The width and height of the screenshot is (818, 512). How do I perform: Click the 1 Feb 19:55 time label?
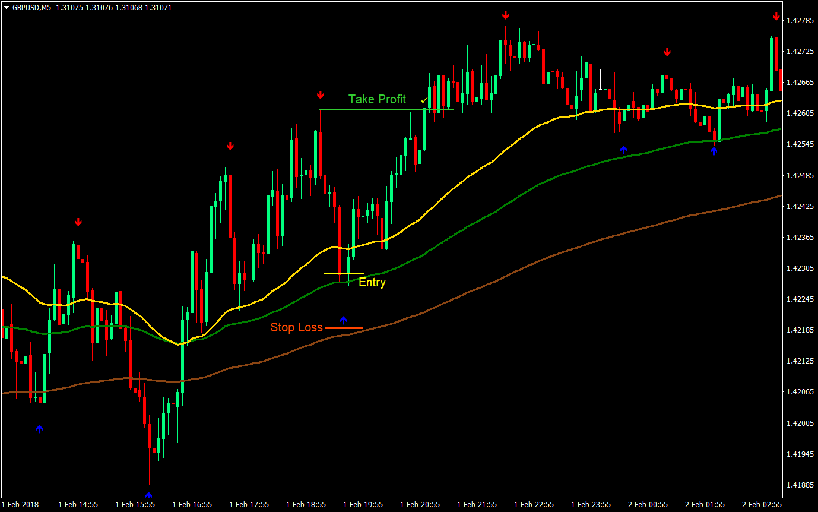pyautogui.click(x=363, y=505)
